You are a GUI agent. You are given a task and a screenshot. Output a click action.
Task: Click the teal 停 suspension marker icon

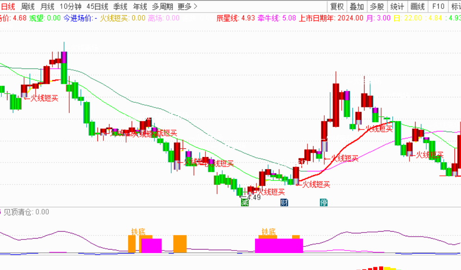point(324,202)
